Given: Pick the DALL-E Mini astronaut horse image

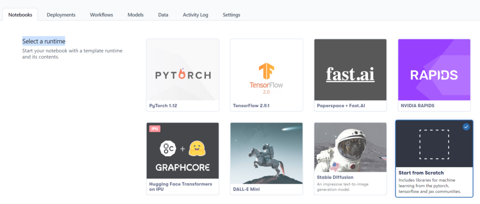Looking at the screenshot, I should coord(266,154).
